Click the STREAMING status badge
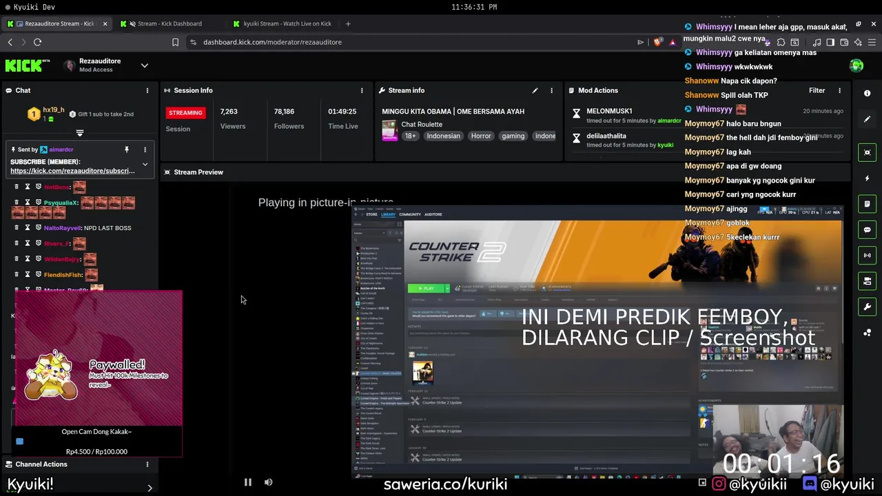 [185, 112]
